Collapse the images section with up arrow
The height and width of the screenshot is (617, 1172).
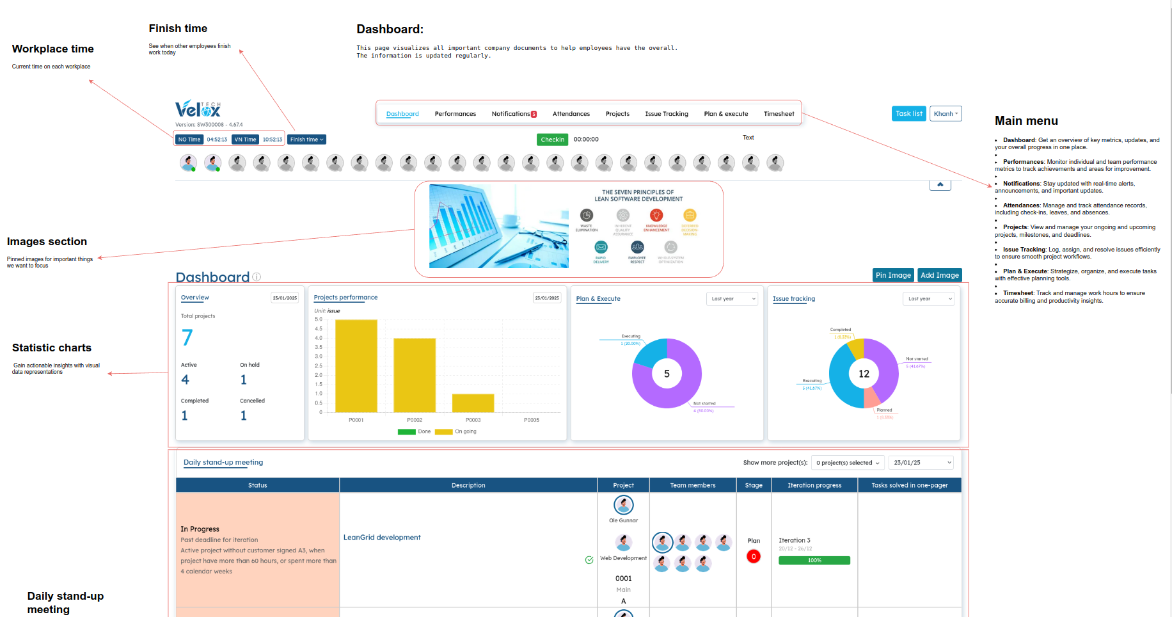click(940, 184)
